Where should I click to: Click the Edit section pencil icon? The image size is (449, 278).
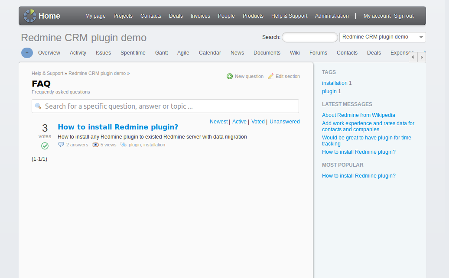point(270,76)
